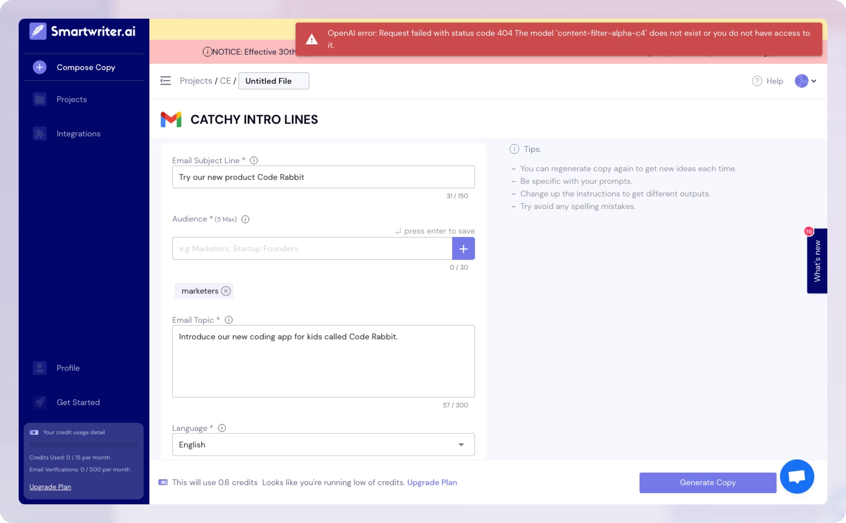This screenshot has height=523, width=846.
Task: Click the Gmail icon beside Catchy Intro Lines
Action: click(x=171, y=120)
